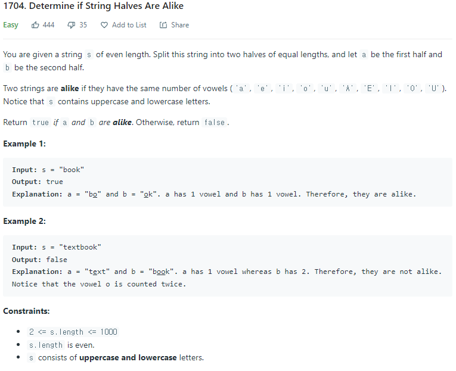
Task: Click the thumbs up like icon
Action: coord(35,25)
